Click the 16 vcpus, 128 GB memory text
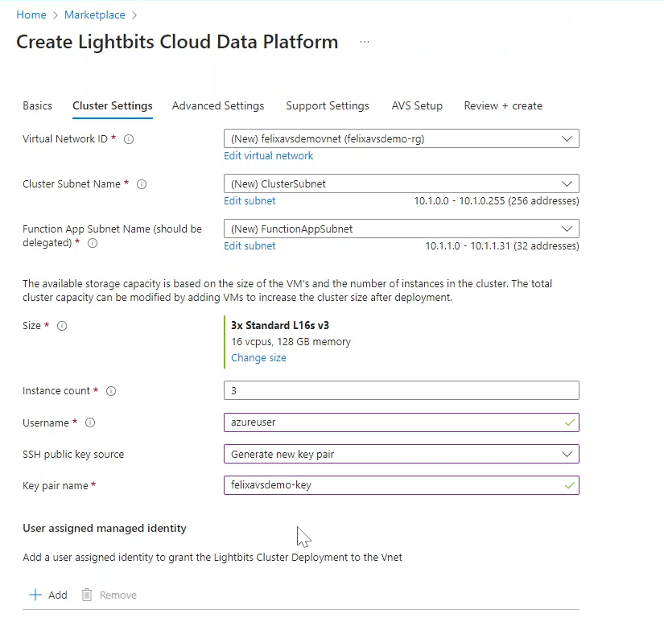This screenshot has width=664, height=618. [291, 342]
